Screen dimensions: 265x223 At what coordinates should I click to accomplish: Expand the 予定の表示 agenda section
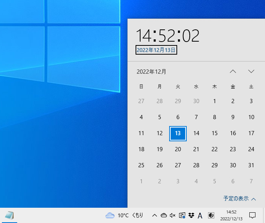coord(239,199)
